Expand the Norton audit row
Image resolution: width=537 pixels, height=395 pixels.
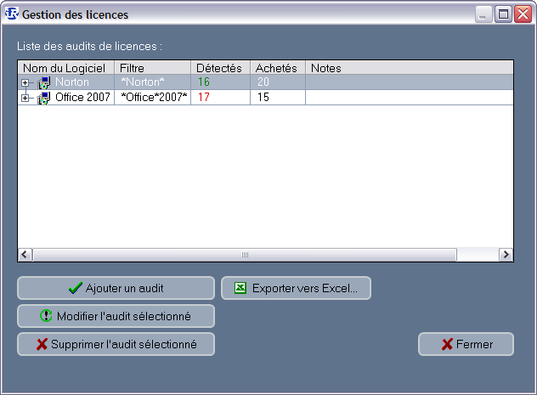25,82
